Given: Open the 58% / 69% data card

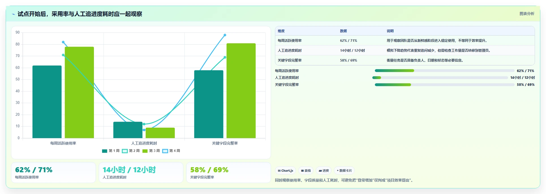Looking at the screenshot, I should [x=229, y=173].
